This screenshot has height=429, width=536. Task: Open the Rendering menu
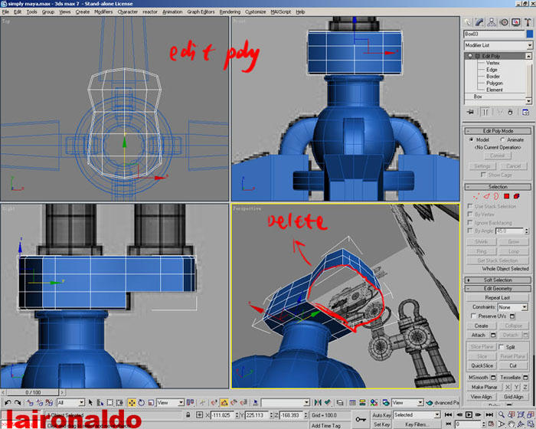tap(230, 12)
